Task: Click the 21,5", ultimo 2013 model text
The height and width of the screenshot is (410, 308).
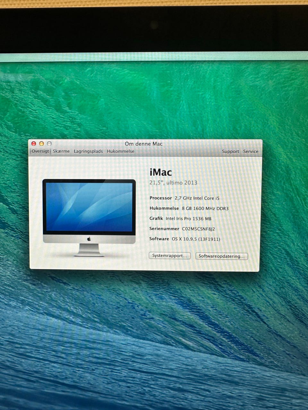Action: coord(173,183)
